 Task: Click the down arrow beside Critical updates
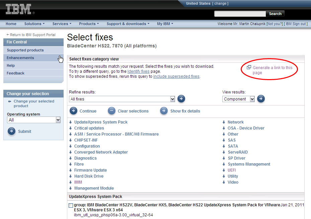point(70,128)
